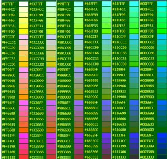Click the #99CCFF light blue swatch
167x159 pixels.
[79, 37]
